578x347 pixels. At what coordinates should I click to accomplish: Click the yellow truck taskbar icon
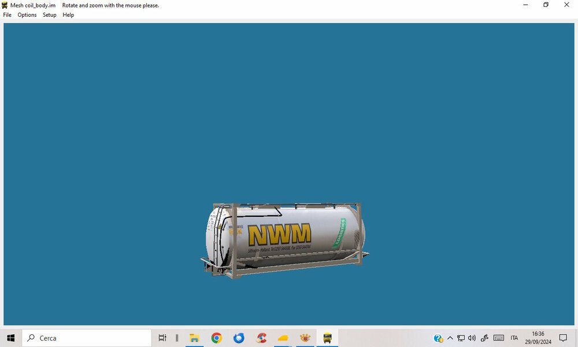(327, 338)
